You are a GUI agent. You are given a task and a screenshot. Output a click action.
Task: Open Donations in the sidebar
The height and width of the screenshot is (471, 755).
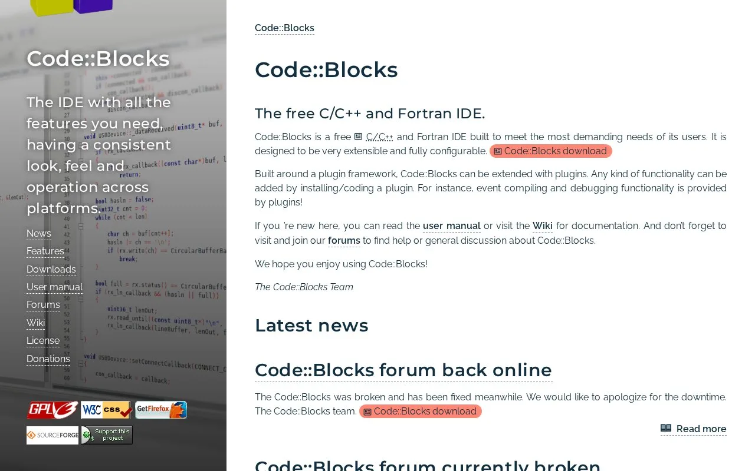(48, 359)
